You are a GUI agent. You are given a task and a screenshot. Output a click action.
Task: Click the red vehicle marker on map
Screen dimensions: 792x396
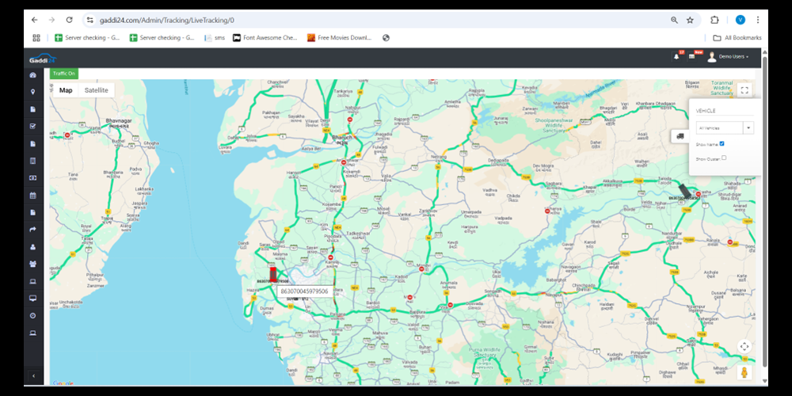273,274
